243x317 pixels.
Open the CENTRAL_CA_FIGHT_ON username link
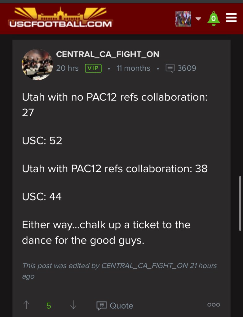(108, 54)
